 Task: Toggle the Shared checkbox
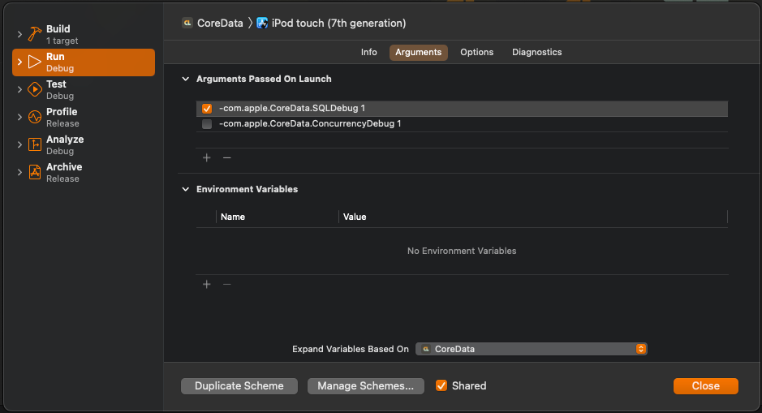[441, 385]
